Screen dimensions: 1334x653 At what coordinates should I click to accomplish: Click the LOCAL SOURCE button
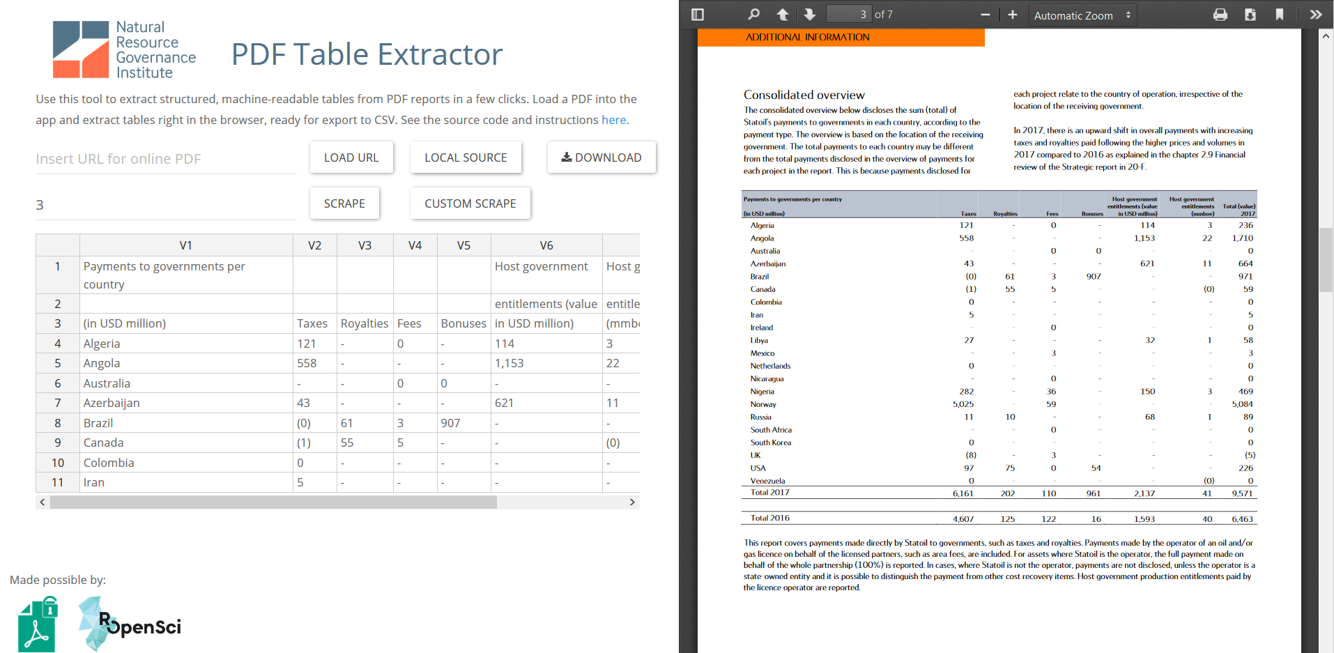(466, 158)
